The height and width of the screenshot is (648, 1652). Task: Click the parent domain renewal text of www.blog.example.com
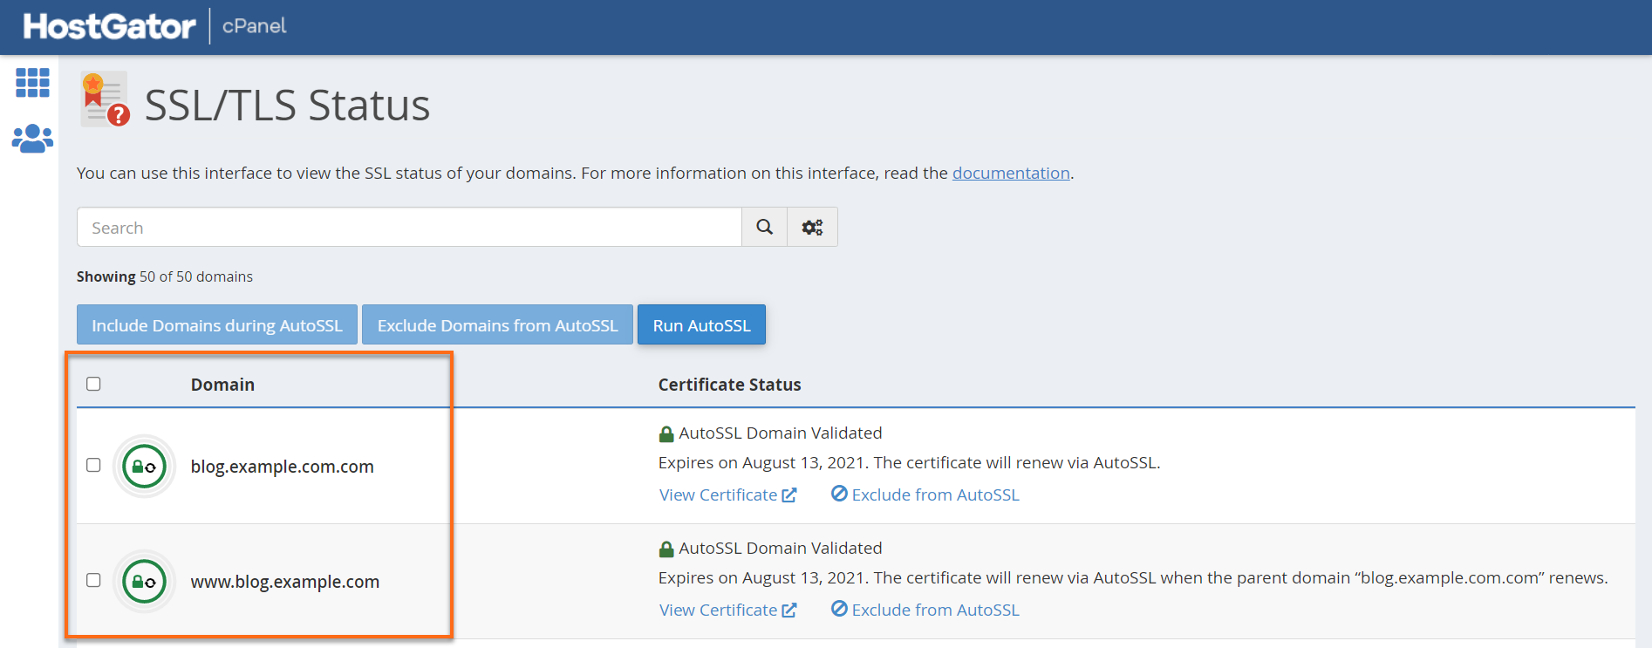(x=1133, y=577)
